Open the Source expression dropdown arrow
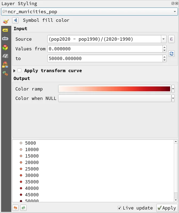179x213 pixels. point(164,39)
